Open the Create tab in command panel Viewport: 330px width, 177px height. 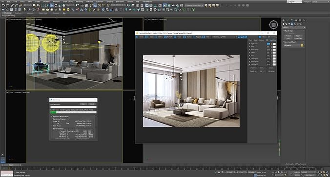point(284,20)
